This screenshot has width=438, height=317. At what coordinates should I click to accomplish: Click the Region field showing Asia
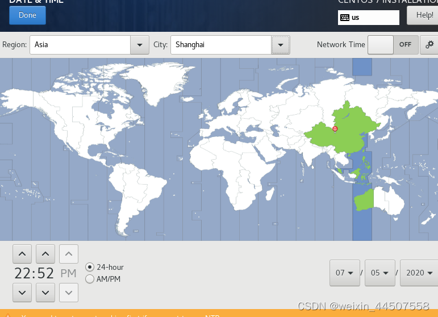coord(80,45)
